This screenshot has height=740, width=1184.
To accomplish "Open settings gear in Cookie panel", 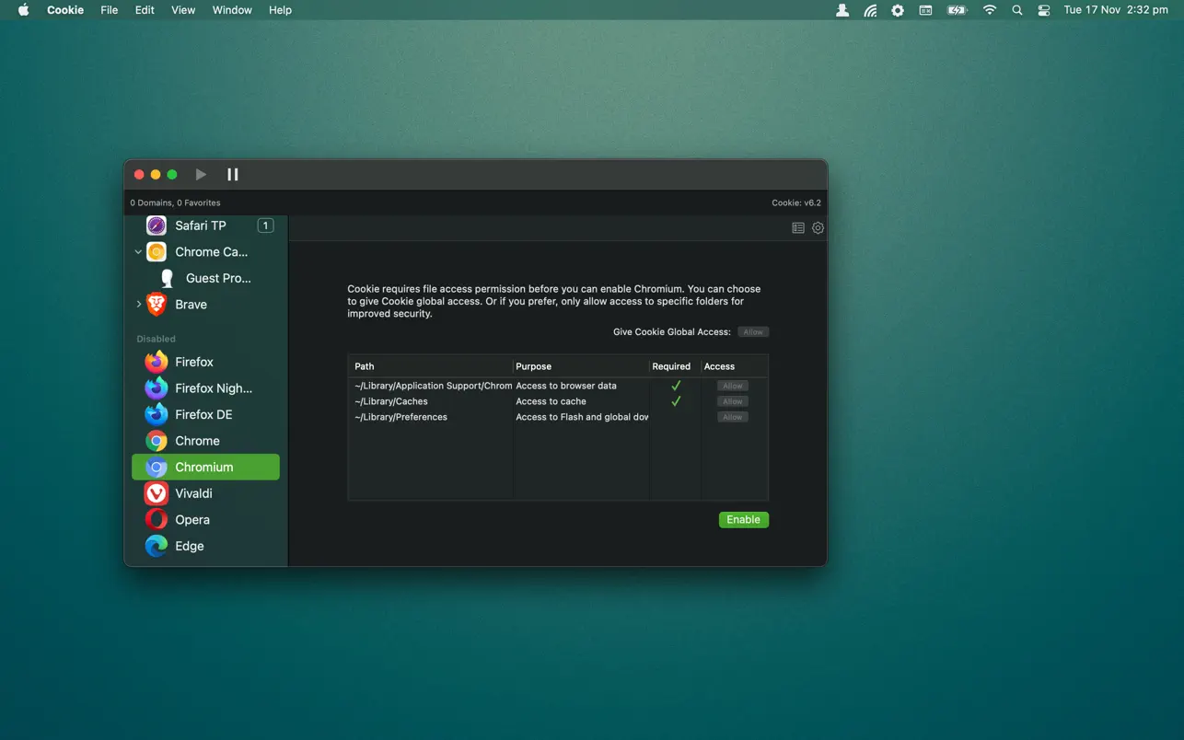I will click(818, 227).
